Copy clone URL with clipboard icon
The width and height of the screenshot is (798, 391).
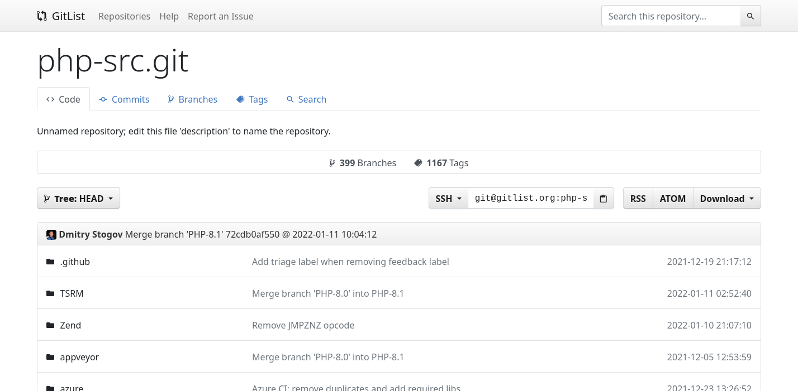click(604, 199)
